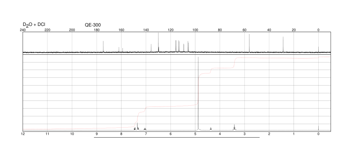Select the 140 tick label on carbon axis
The image size is (352, 152).
pos(146,30)
